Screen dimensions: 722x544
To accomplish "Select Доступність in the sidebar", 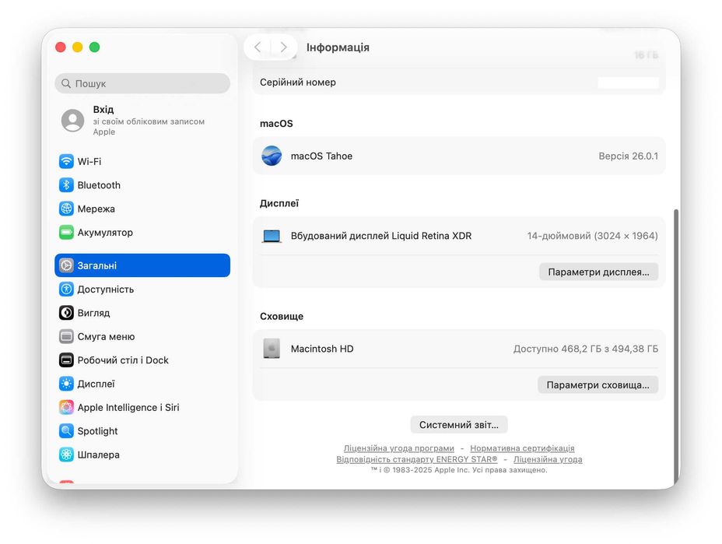I will pos(142,290).
